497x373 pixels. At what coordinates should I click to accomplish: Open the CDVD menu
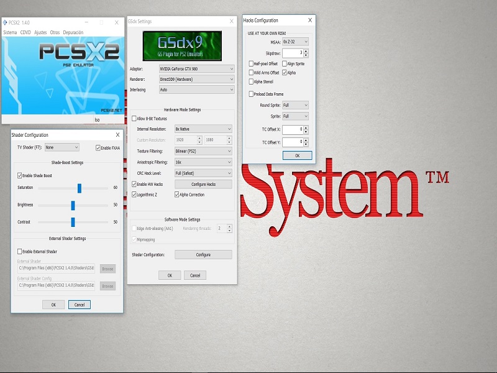pos(25,32)
